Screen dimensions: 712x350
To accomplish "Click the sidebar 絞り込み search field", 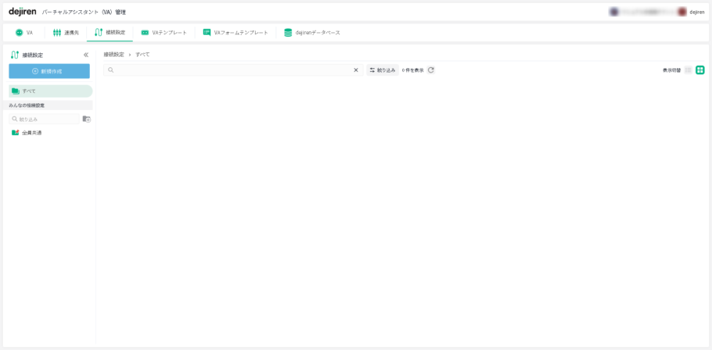I will pyautogui.click(x=44, y=120).
